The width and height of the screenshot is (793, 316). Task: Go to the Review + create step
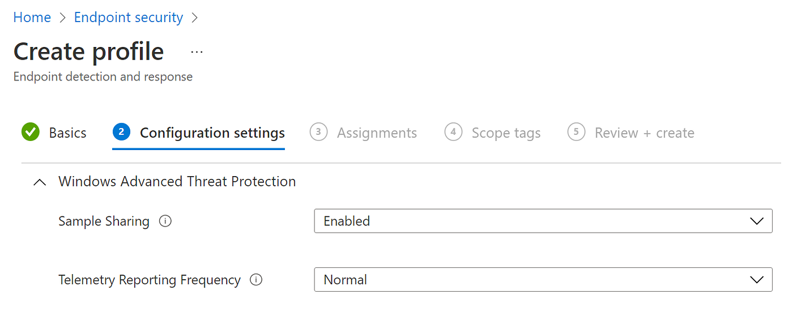point(644,133)
